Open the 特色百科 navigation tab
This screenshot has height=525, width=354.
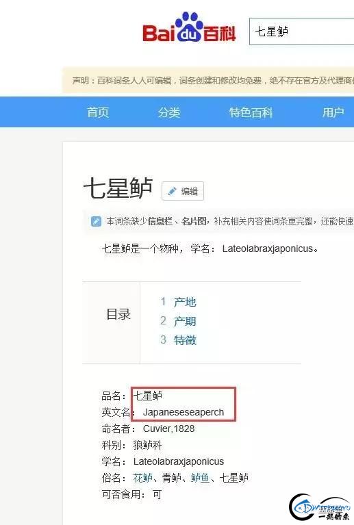(x=251, y=112)
